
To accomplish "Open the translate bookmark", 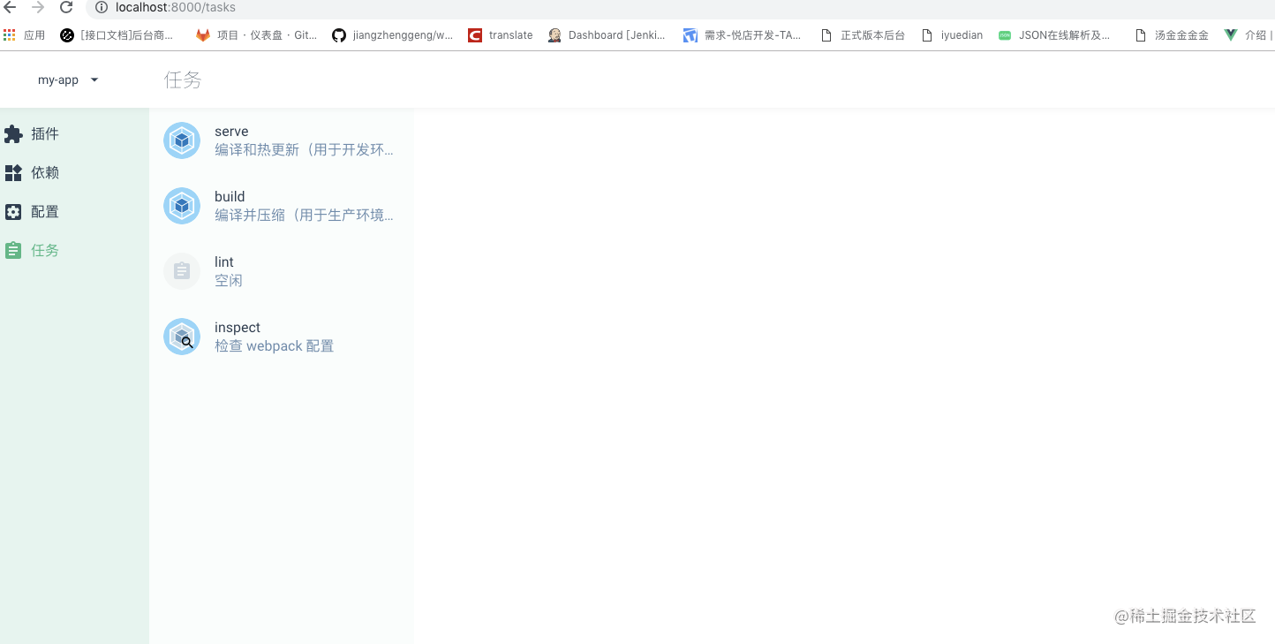I will pyautogui.click(x=501, y=35).
